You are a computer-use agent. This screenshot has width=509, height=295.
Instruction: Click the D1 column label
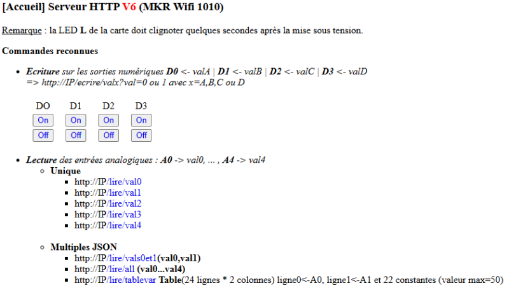coord(76,106)
